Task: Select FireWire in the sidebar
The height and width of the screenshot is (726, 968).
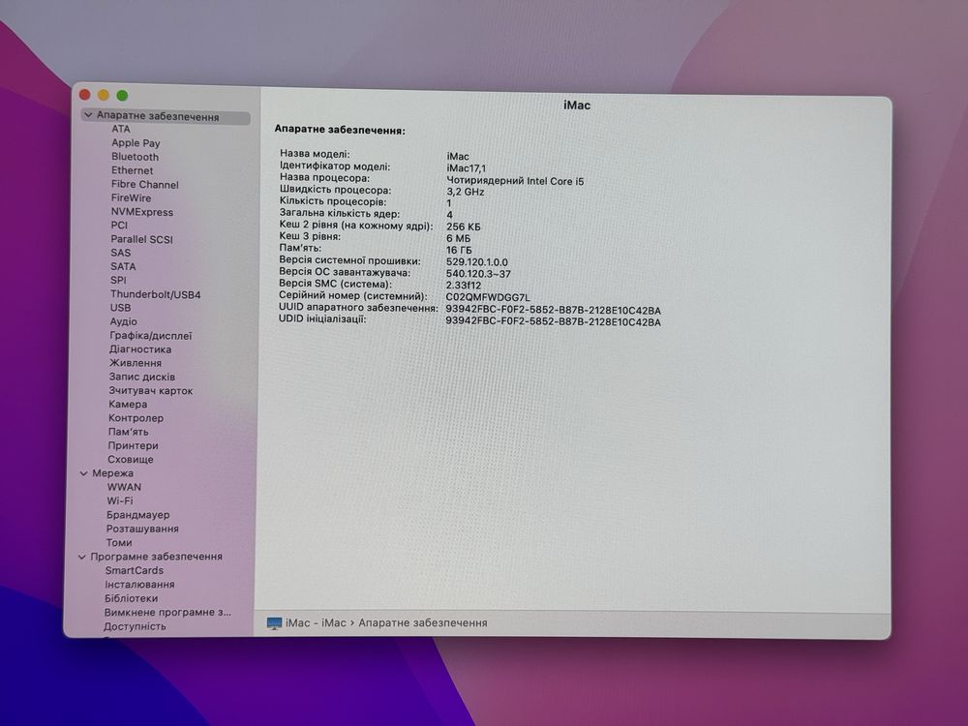Action: point(131,198)
